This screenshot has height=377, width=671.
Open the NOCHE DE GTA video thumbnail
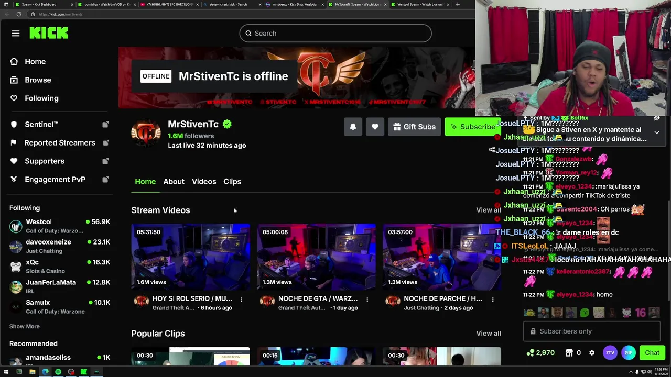[316, 257]
